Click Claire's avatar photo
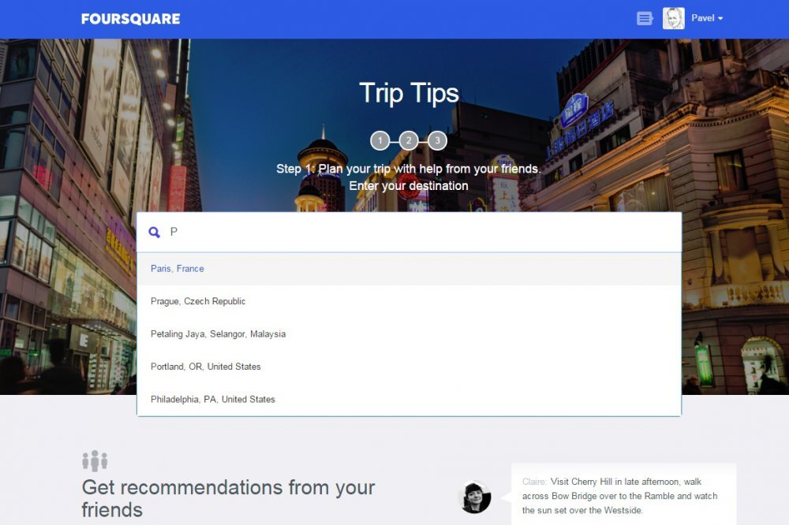 pos(473,497)
